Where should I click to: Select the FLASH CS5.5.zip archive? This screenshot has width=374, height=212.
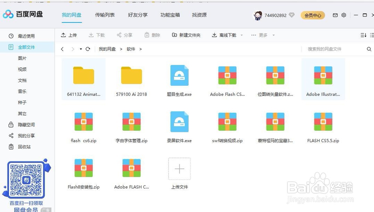coord(323,122)
